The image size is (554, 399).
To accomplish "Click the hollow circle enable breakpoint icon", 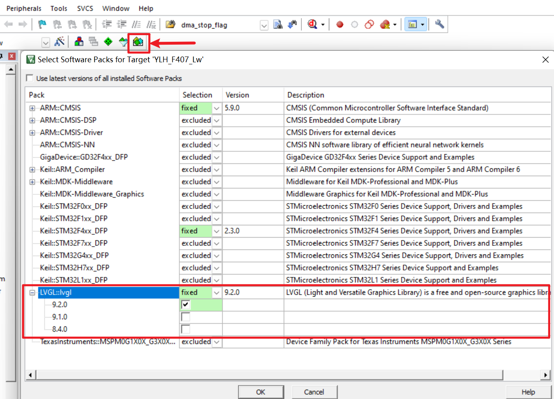I will coord(354,25).
